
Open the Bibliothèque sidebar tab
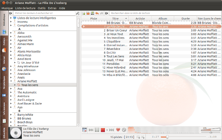tap(4, 23)
